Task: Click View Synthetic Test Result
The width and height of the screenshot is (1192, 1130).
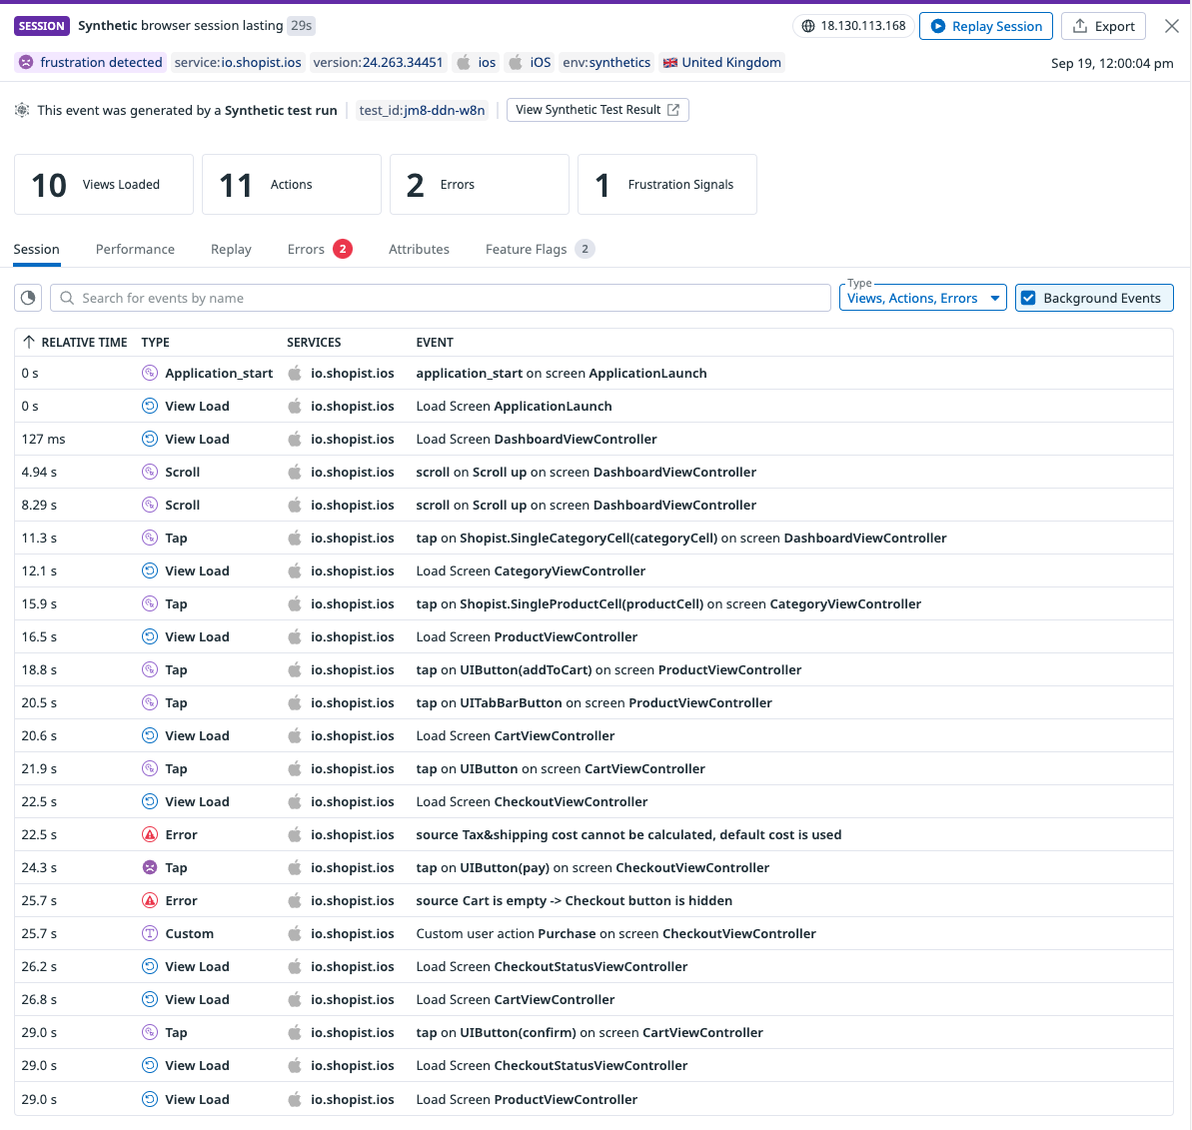Action: 596,110
